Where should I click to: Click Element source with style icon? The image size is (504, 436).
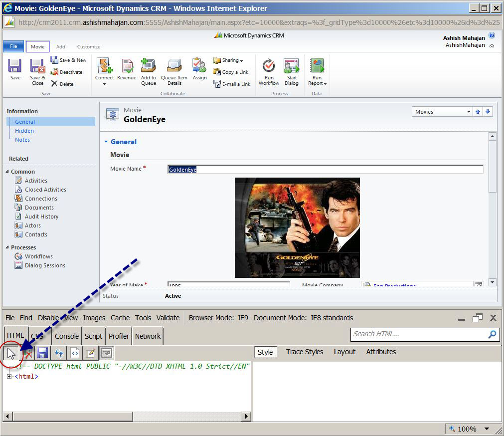click(x=75, y=353)
